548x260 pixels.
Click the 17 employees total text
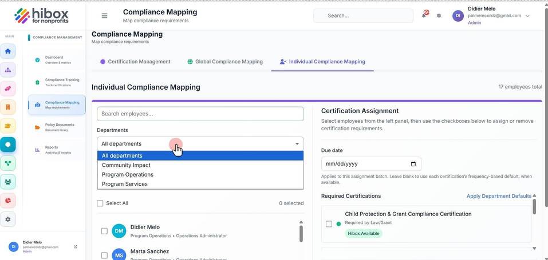521,87
